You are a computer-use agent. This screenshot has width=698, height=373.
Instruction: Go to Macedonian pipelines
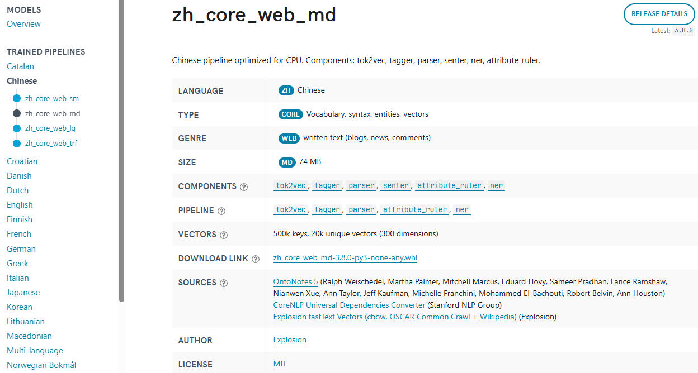29,336
